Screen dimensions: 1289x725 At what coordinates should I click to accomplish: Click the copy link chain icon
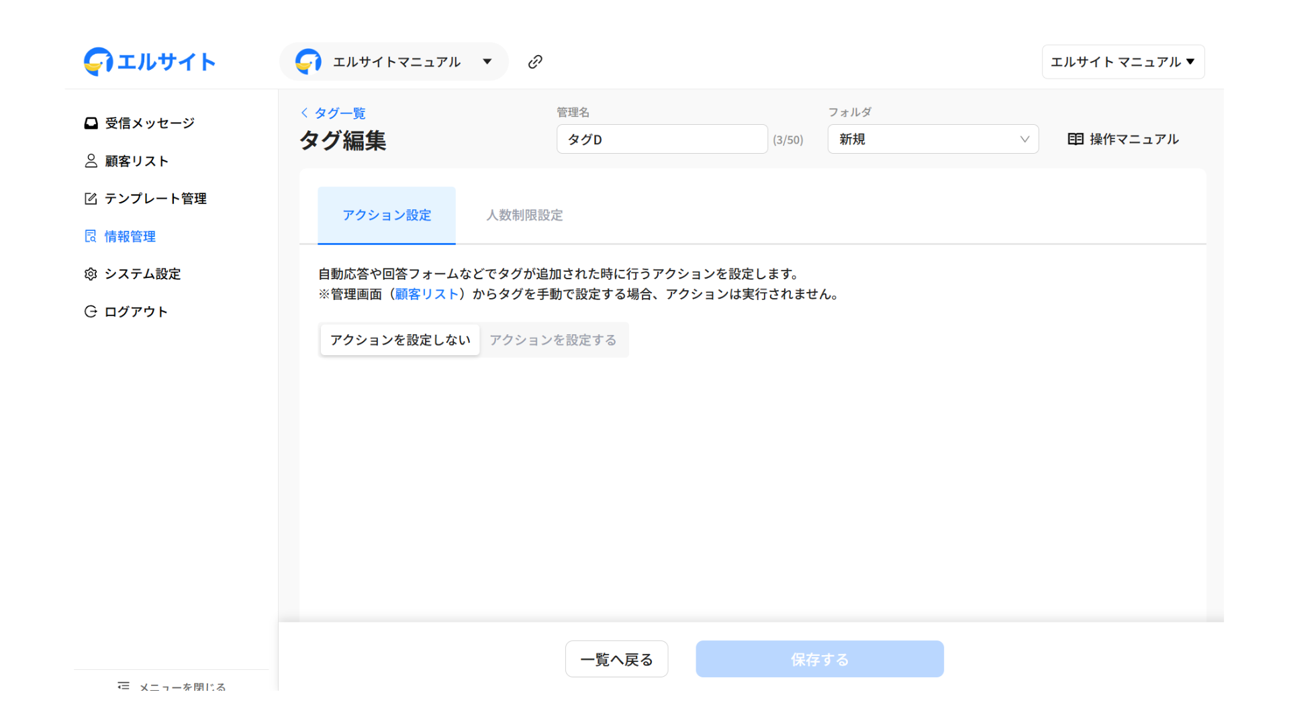[535, 62]
